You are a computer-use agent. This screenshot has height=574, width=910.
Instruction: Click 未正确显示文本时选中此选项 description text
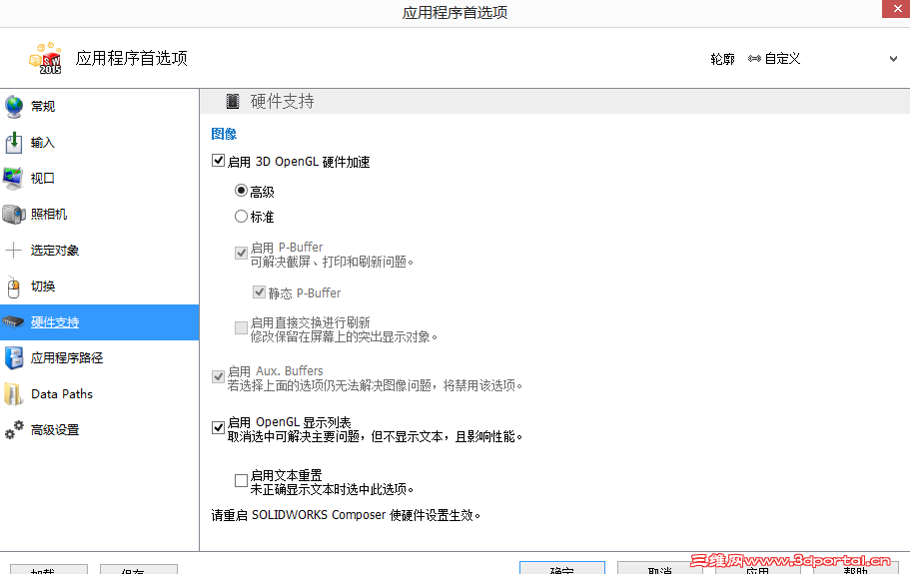tap(332, 489)
